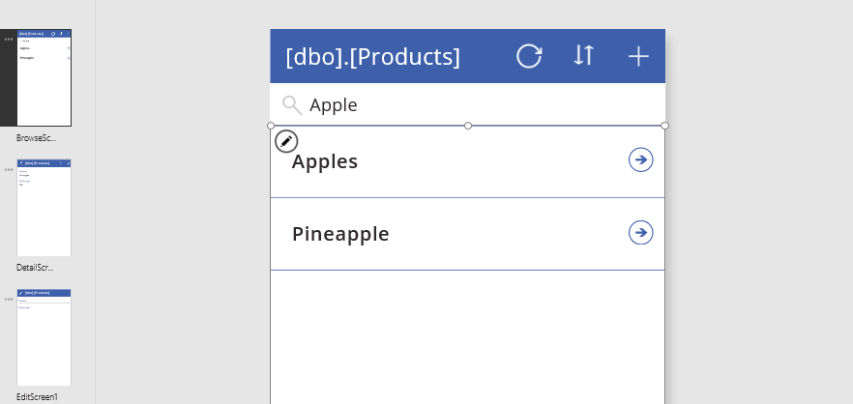Click the refresh icon in the header

click(529, 56)
